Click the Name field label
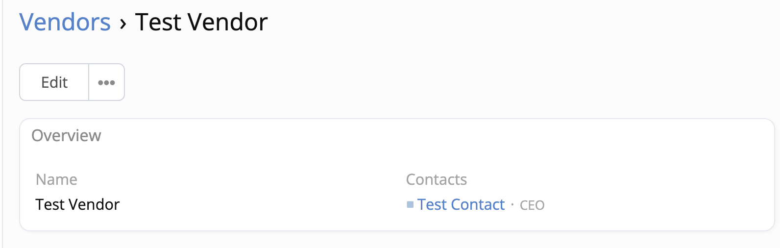 pos(56,179)
